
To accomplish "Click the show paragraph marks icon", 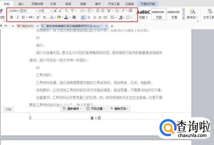I will [124, 11].
